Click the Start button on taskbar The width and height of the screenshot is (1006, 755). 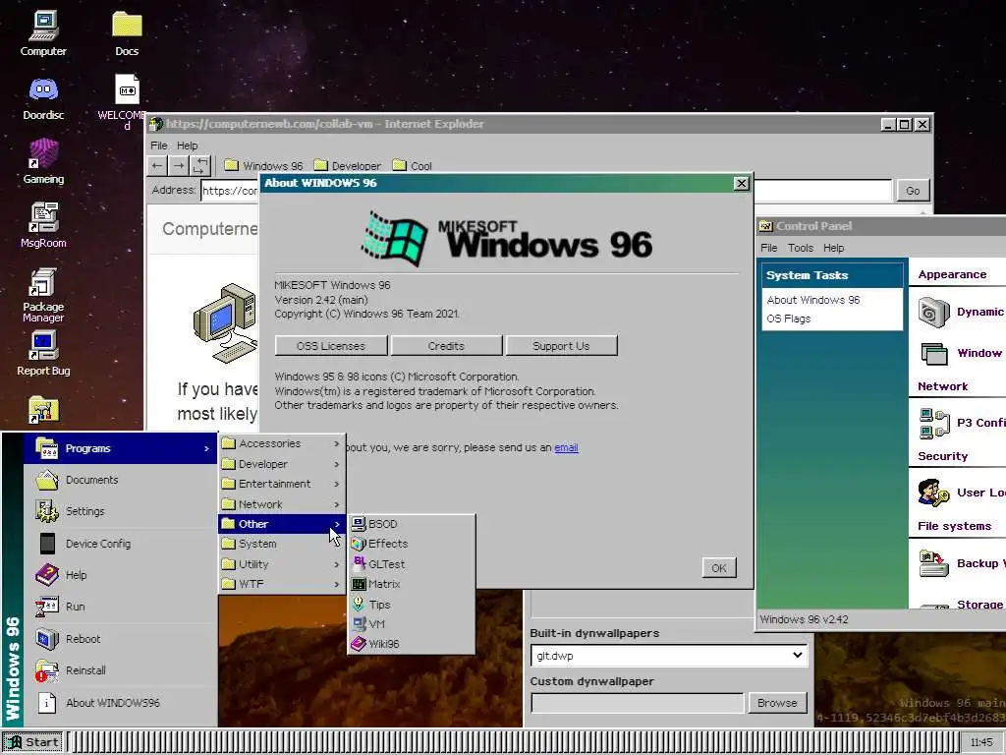click(x=32, y=742)
